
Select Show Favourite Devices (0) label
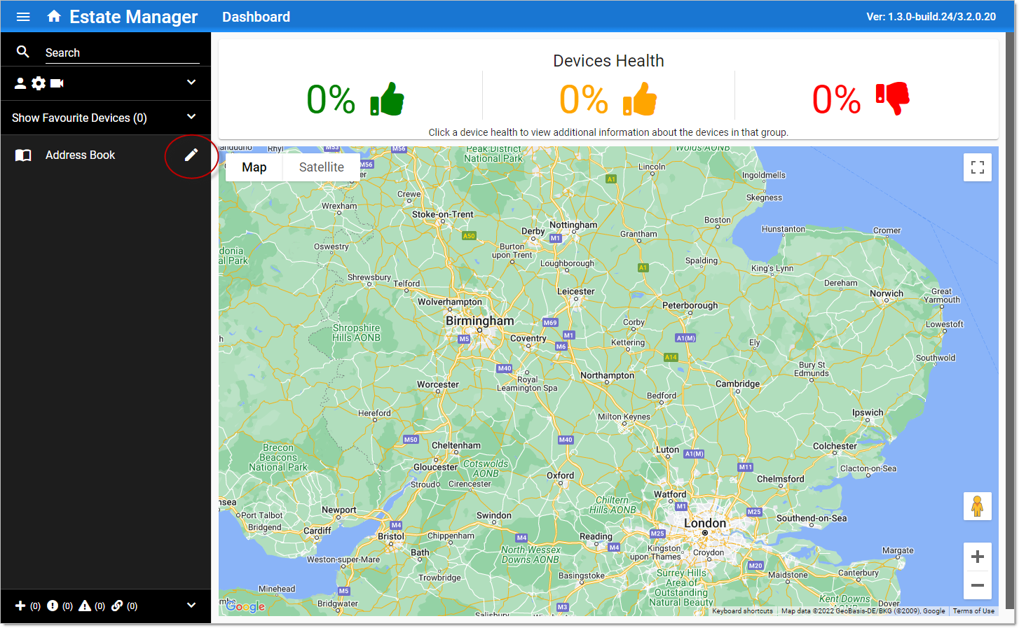[79, 118]
